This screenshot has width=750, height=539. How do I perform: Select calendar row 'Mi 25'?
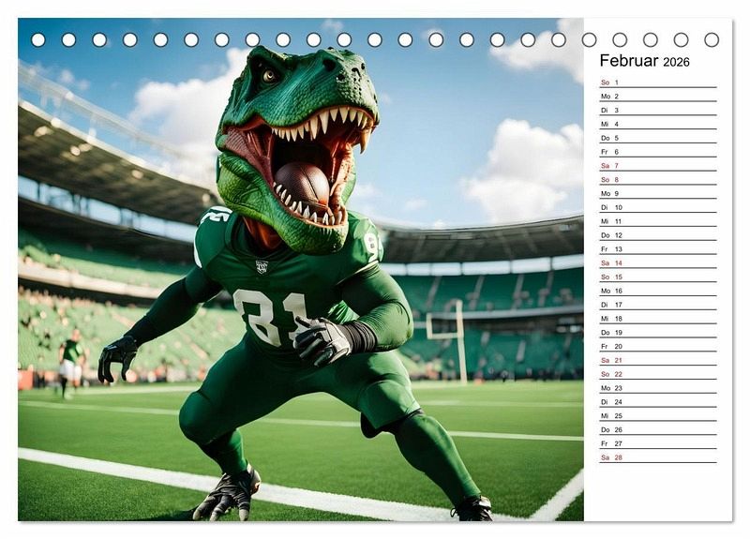point(658,415)
